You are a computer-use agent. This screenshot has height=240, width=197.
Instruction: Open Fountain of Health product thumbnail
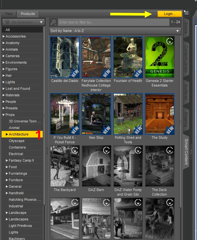pos(128,57)
